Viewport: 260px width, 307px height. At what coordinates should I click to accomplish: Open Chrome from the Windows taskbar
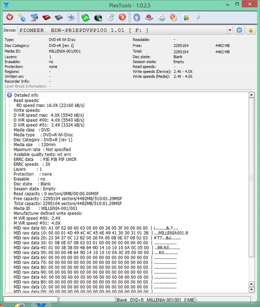coord(19,304)
